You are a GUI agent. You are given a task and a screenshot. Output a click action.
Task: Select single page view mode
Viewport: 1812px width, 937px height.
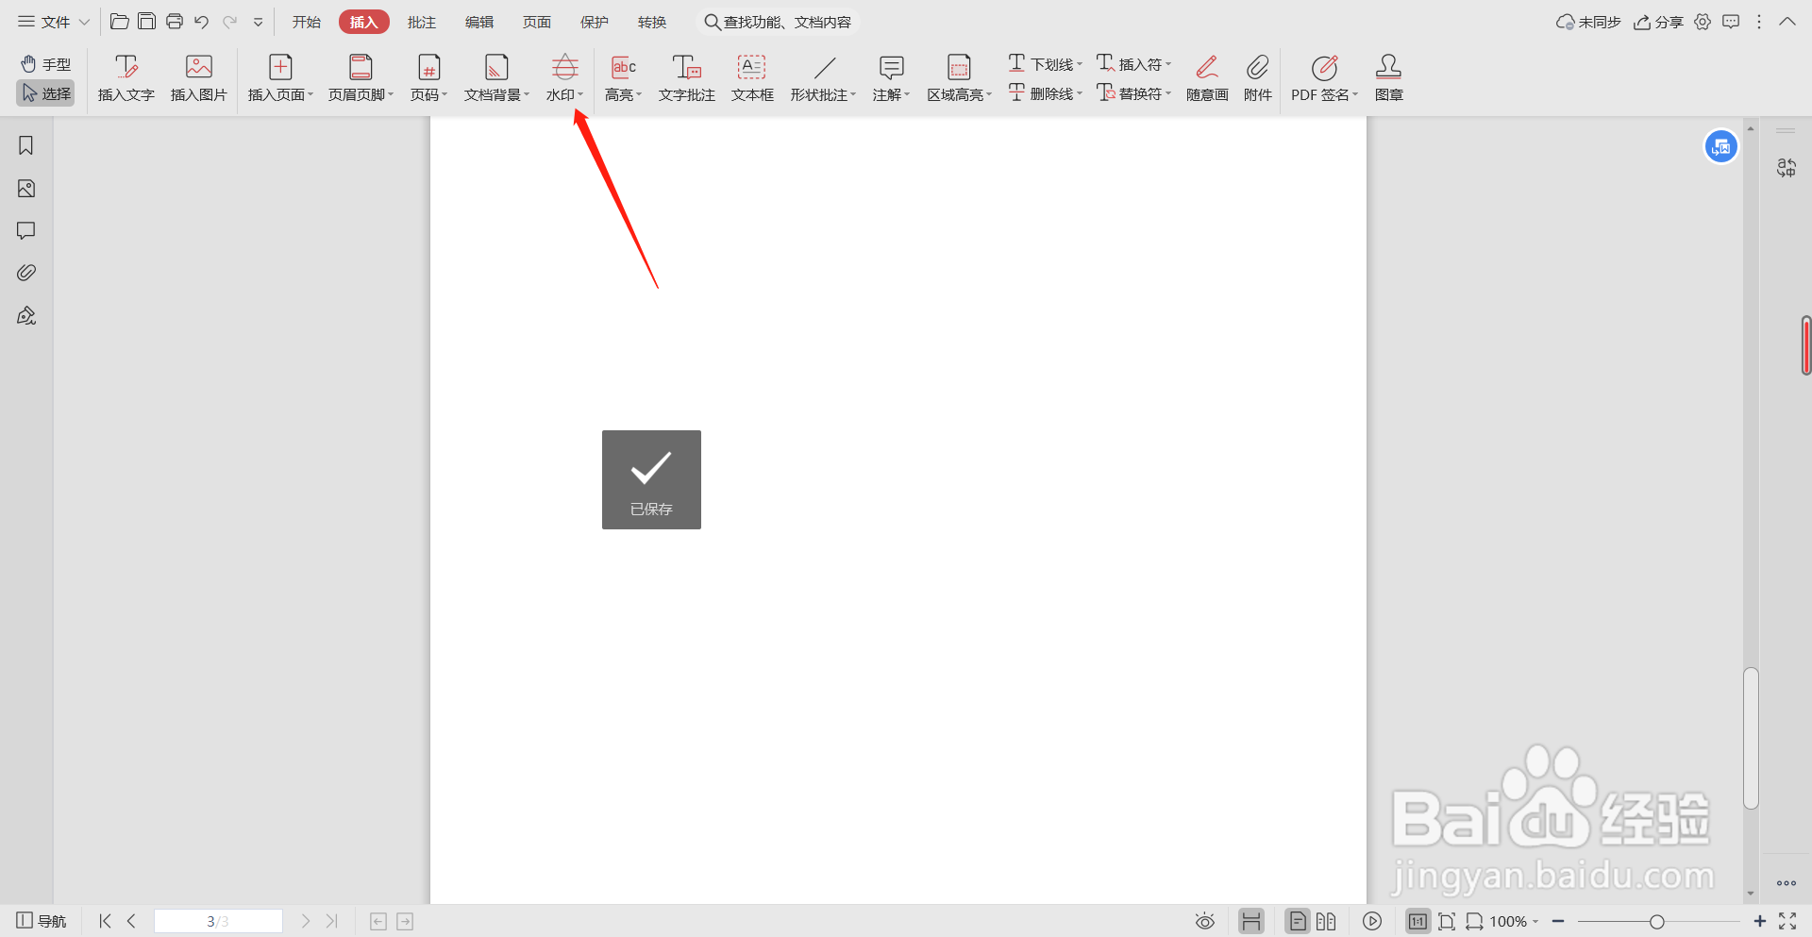[x=1298, y=922]
